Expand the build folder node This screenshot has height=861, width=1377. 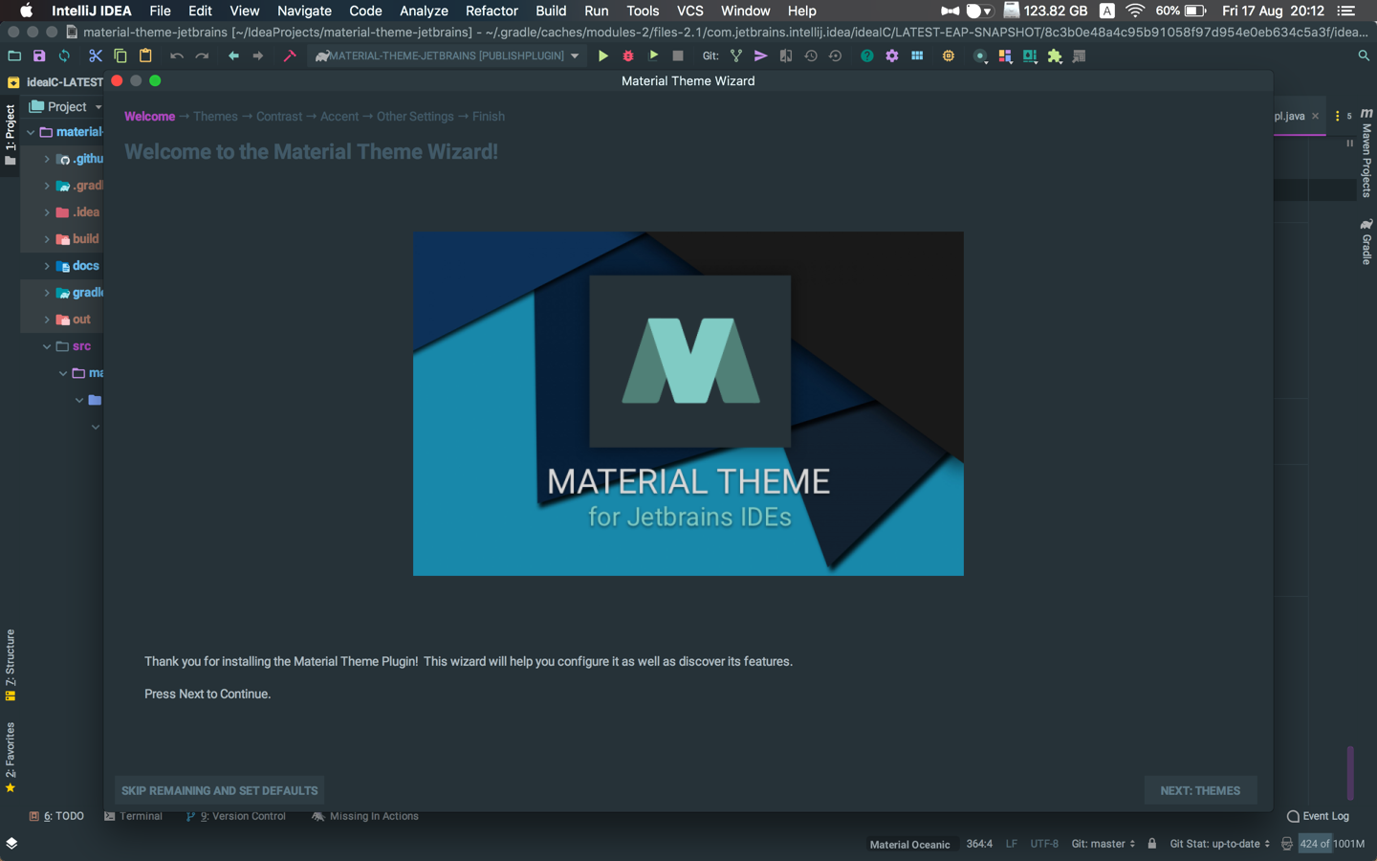click(x=47, y=239)
